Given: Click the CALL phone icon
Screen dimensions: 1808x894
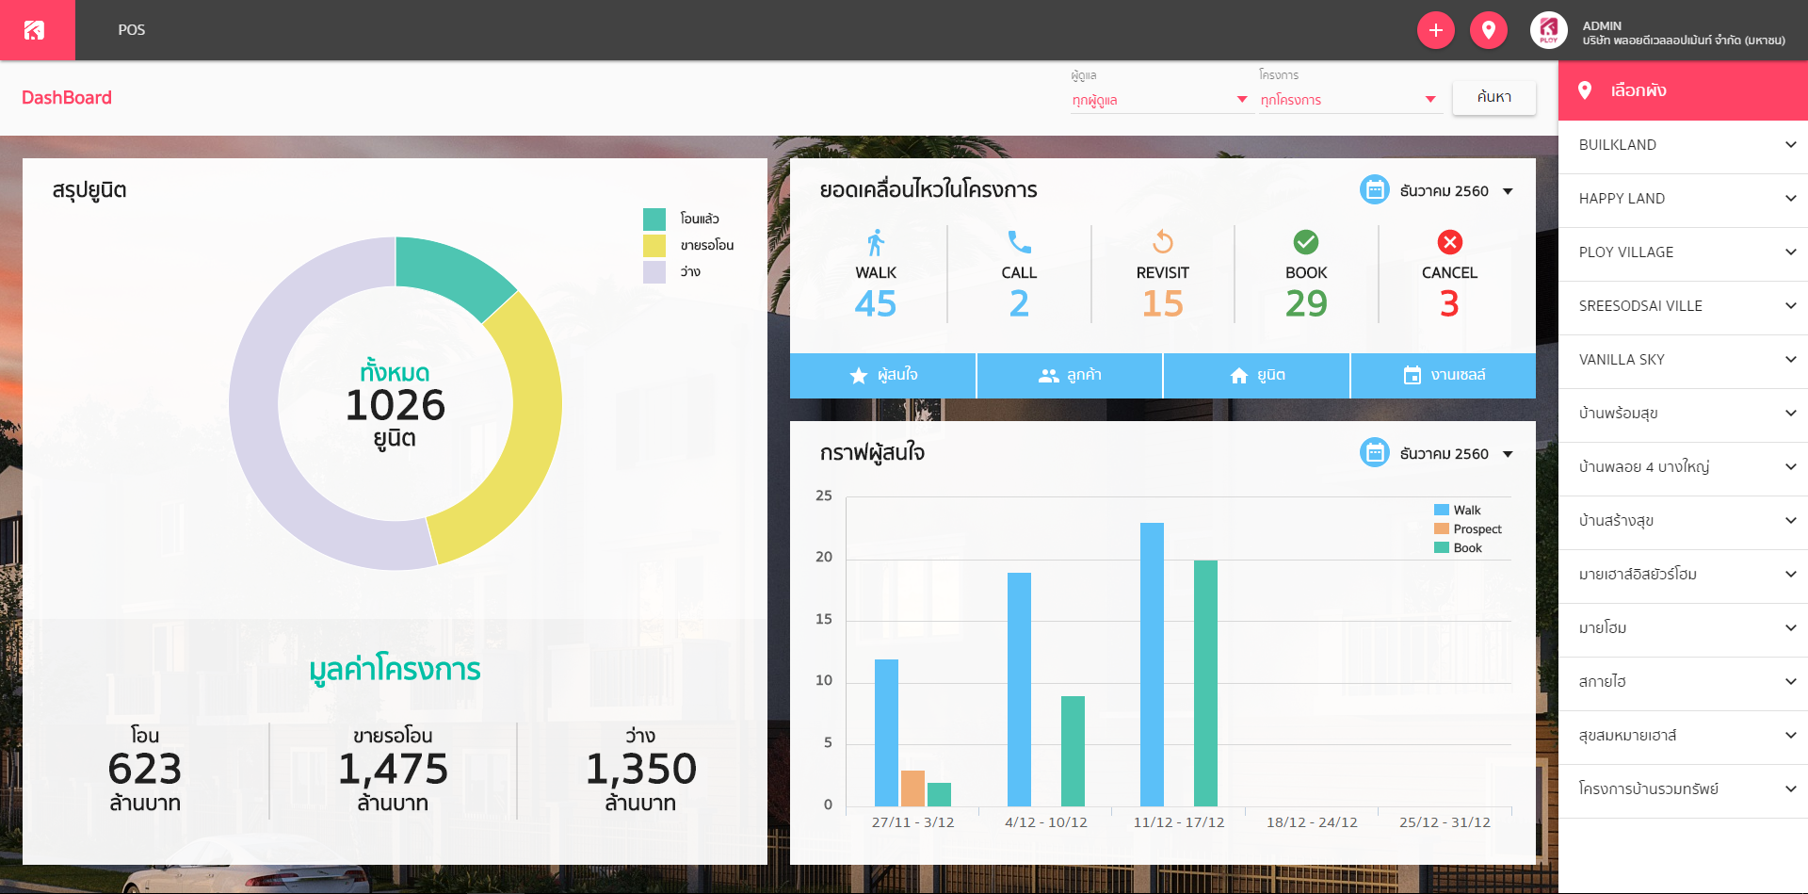Looking at the screenshot, I should [1019, 243].
